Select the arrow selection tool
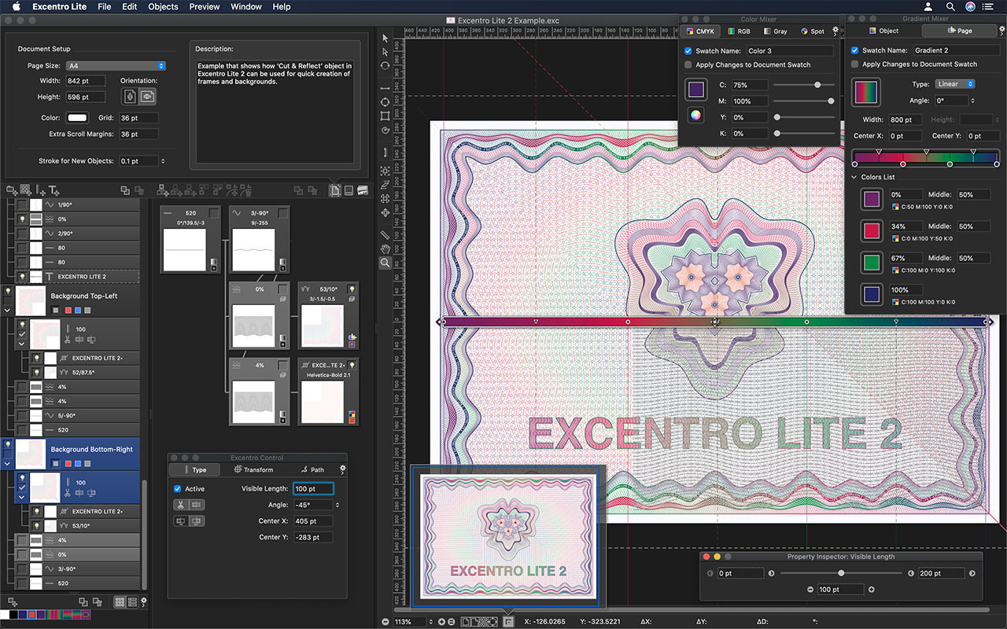 coord(385,38)
